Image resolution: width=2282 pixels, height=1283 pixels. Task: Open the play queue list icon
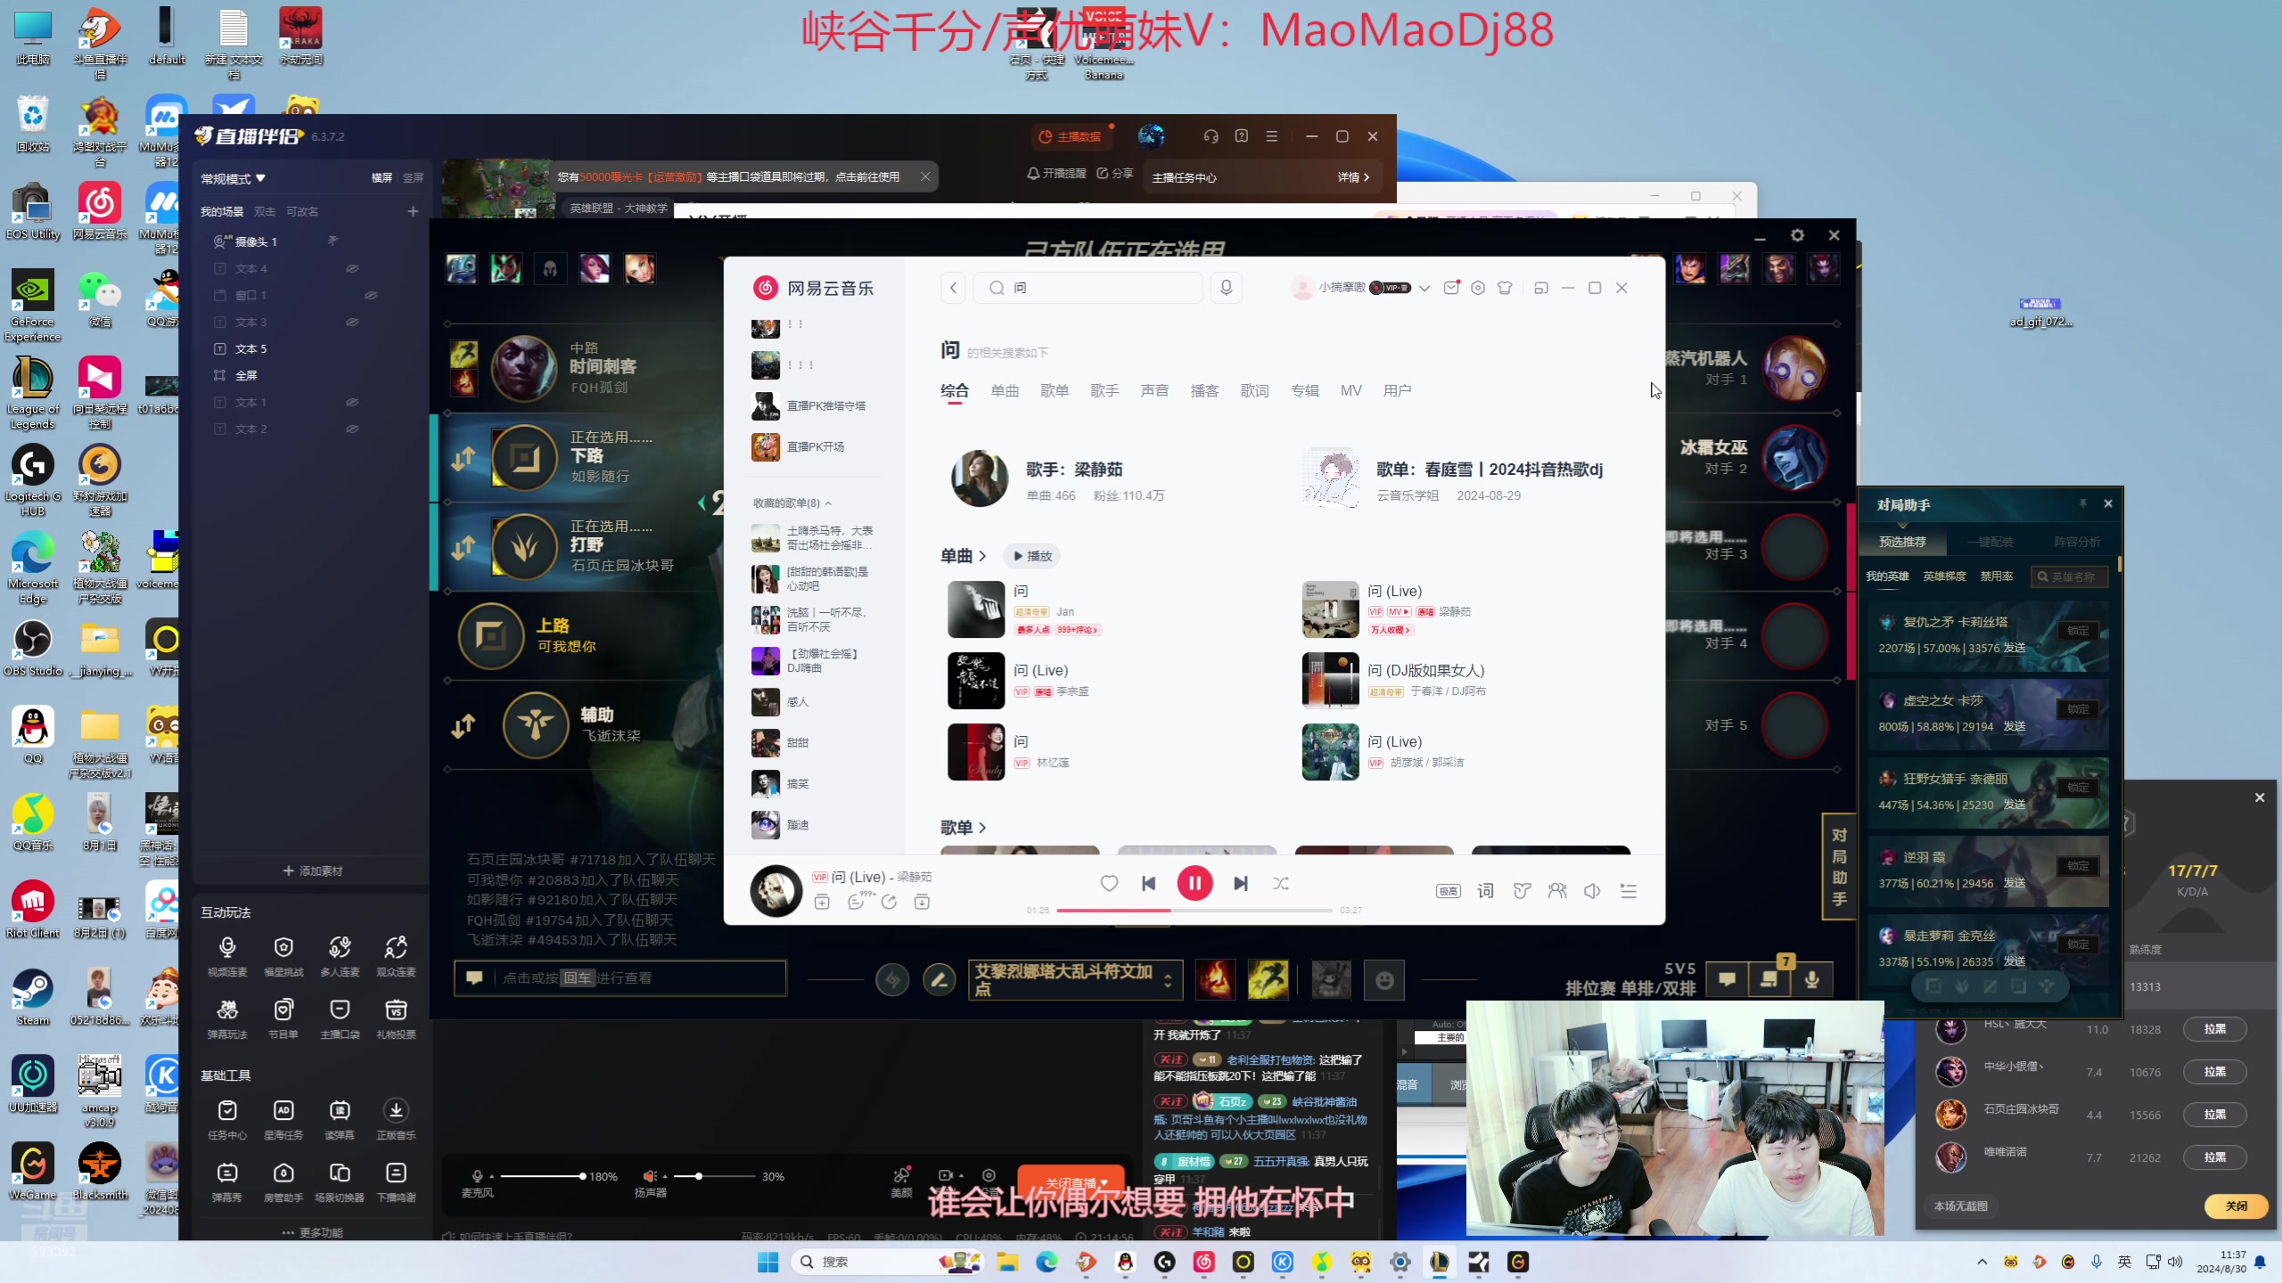click(1629, 891)
